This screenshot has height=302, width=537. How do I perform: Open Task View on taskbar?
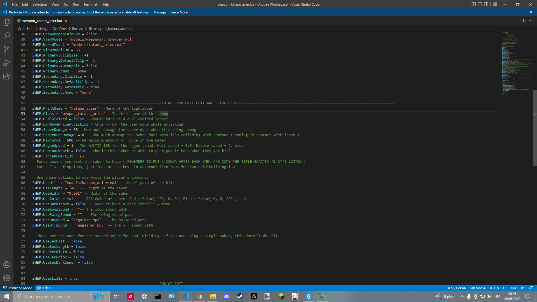[x=116, y=296]
